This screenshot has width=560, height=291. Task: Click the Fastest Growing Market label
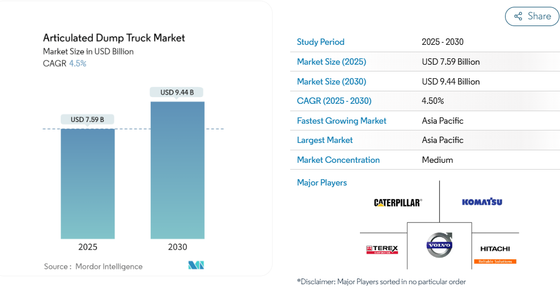click(341, 121)
